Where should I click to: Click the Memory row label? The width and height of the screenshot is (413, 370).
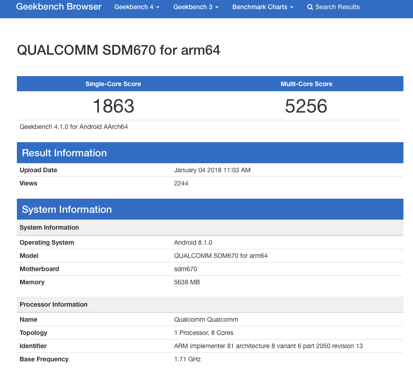[32, 282]
